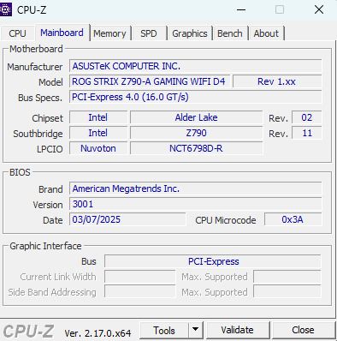
Task: Switch to the Bench tab
Action: (x=230, y=33)
